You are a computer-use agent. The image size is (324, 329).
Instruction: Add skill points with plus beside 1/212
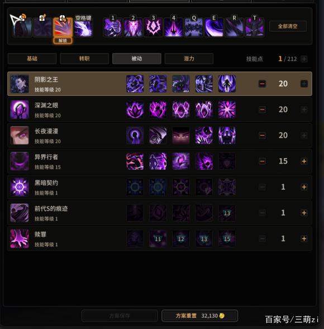click(304, 59)
